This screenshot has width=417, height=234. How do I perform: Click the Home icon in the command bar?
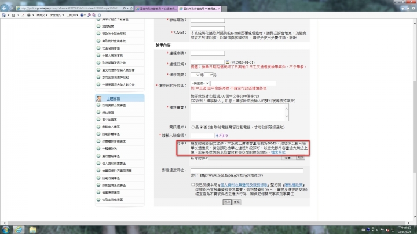coord(3,15)
